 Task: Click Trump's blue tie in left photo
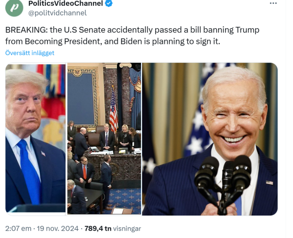point(29,172)
